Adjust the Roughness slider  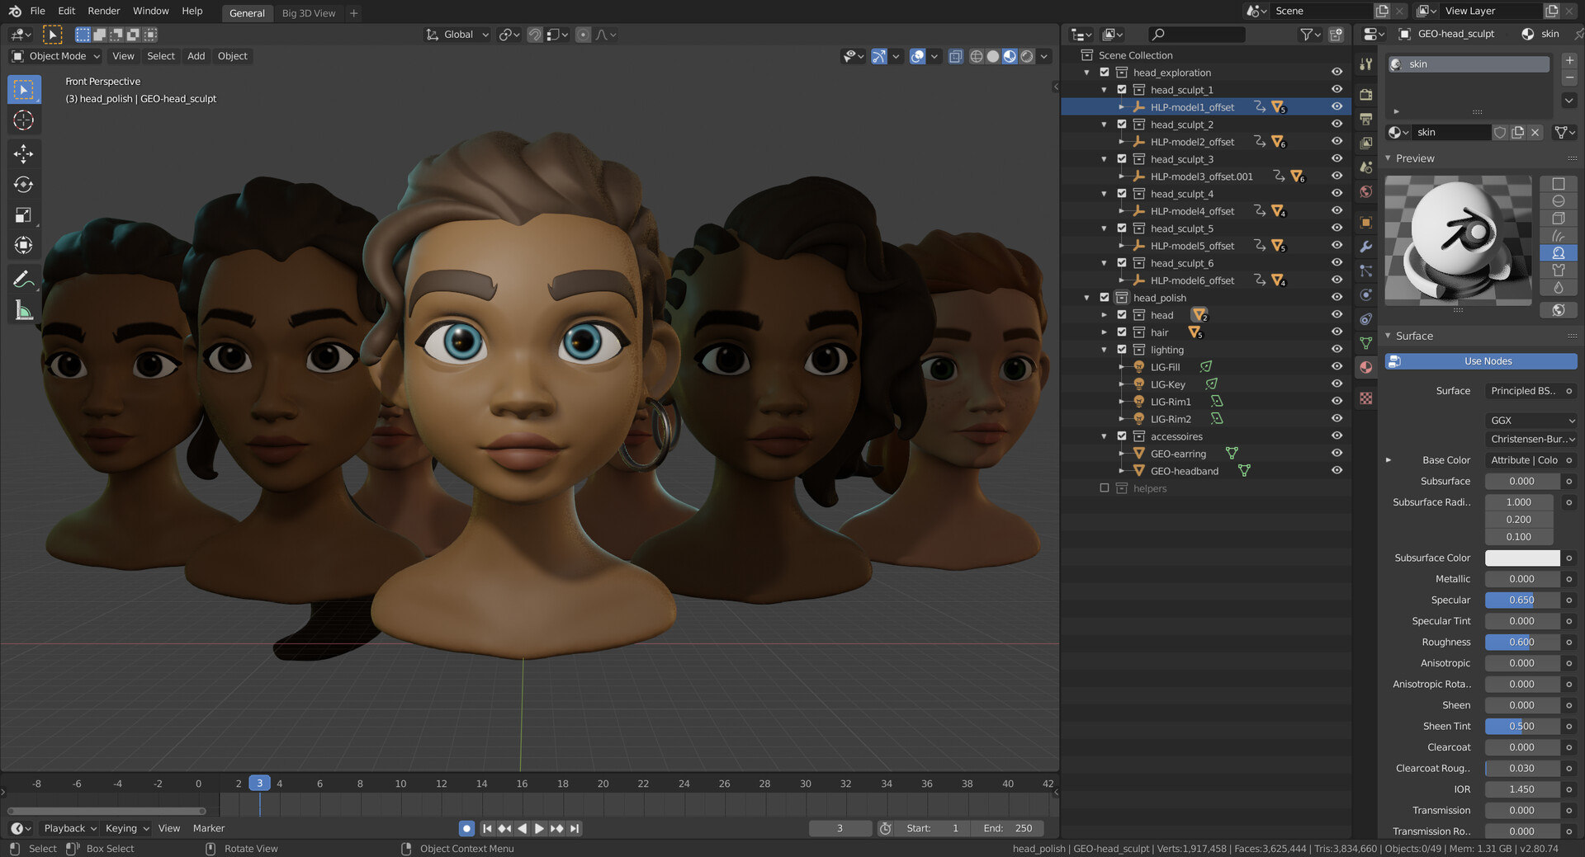pos(1522,642)
